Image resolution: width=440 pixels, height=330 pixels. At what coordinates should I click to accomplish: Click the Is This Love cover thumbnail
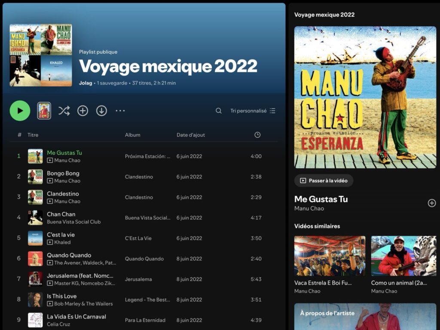(35, 300)
